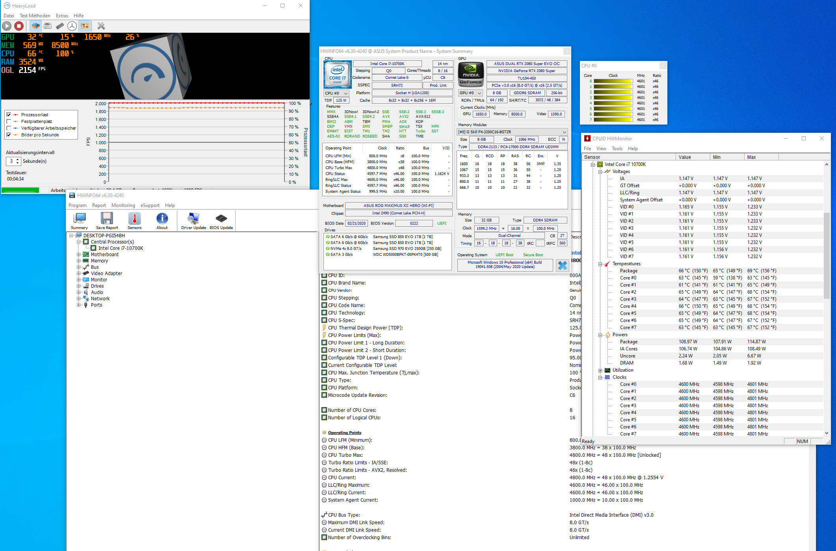Click the Core 7 clock bar in CPU #0 window
Image resolution: width=836 pixels, height=551 pixels.
[x=613, y=120]
